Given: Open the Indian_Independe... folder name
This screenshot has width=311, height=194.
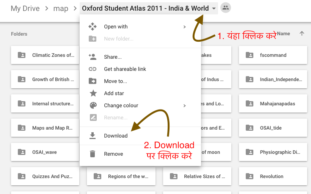Looking at the screenshot, I should (x=281, y=79).
